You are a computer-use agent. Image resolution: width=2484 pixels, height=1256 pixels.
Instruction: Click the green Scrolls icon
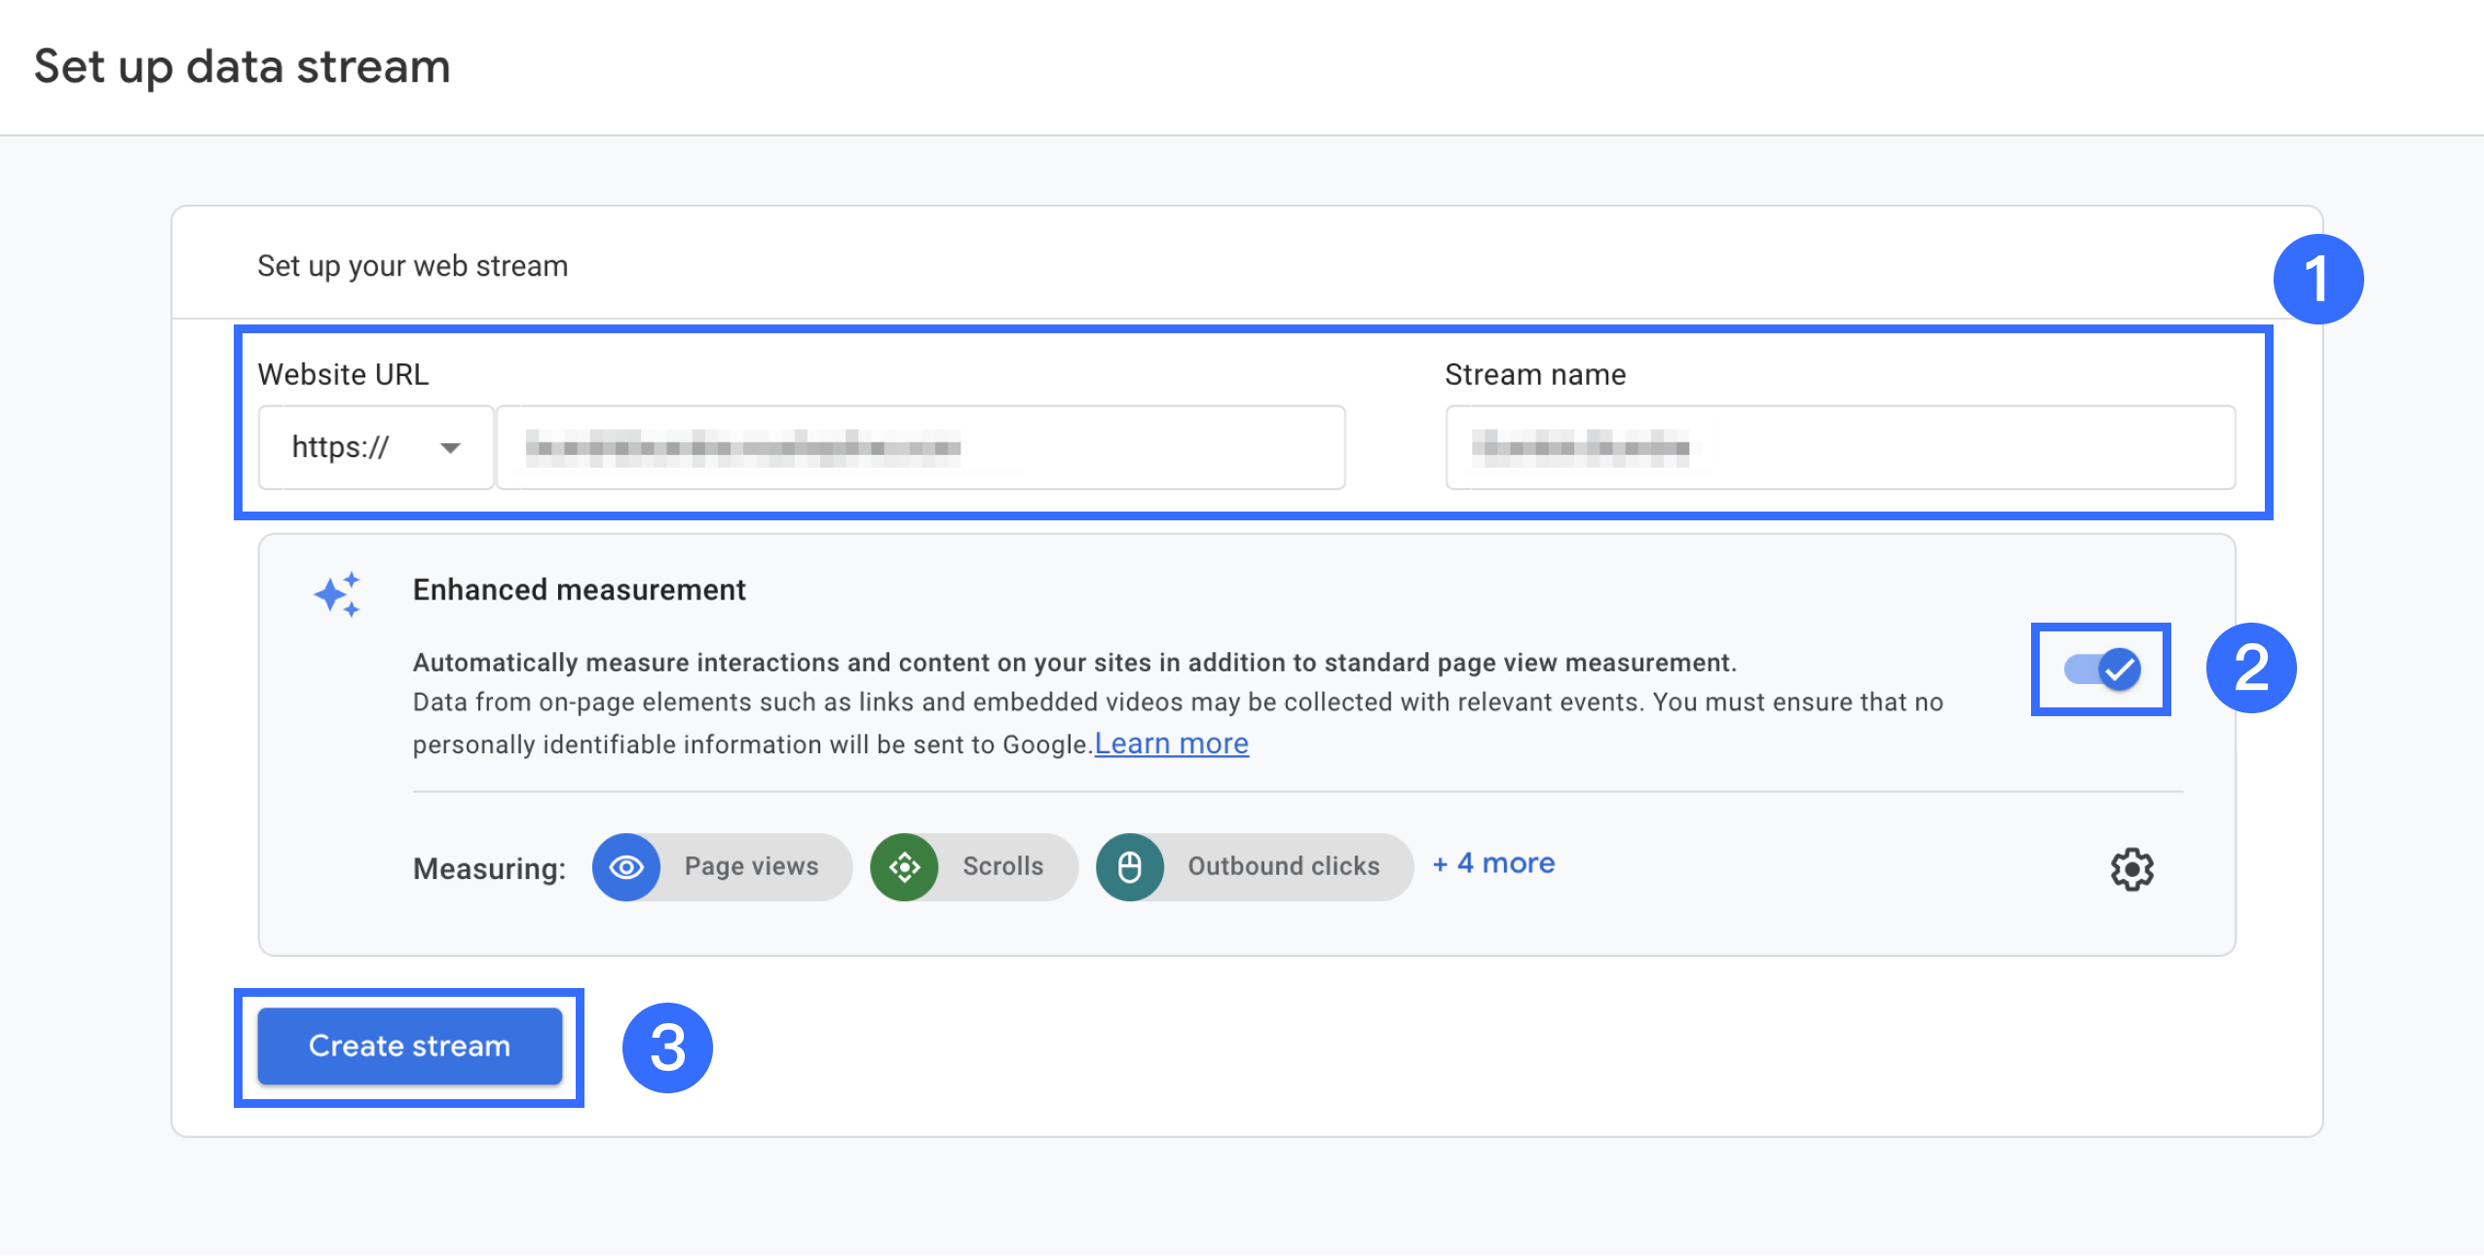coord(904,866)
